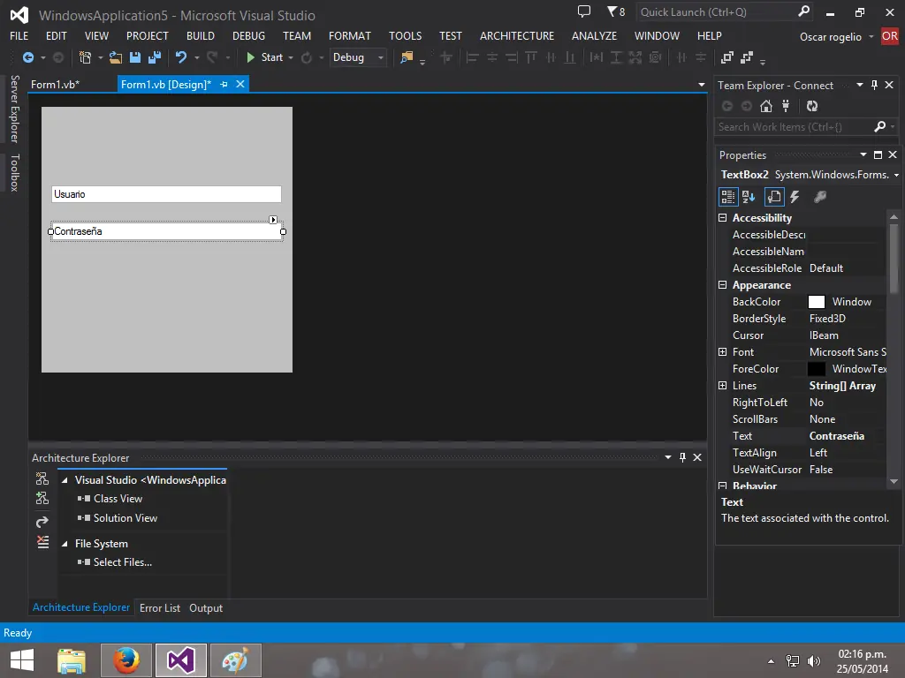Click Select Files... under File System
This screenshot has width=905, height=678.
(x=122, y=562)
